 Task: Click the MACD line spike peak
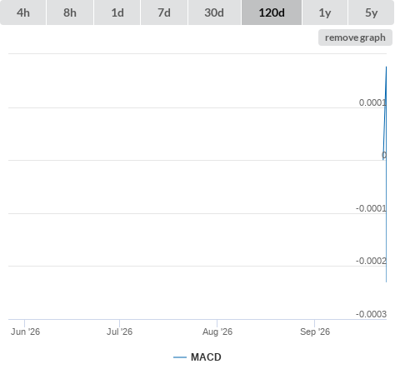(x=386, y=67)
